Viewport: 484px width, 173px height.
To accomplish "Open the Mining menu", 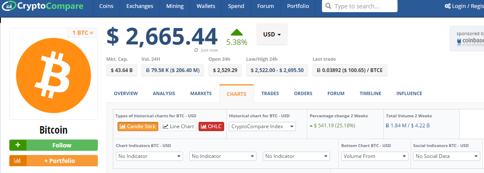I will click(x=175, y=6).
